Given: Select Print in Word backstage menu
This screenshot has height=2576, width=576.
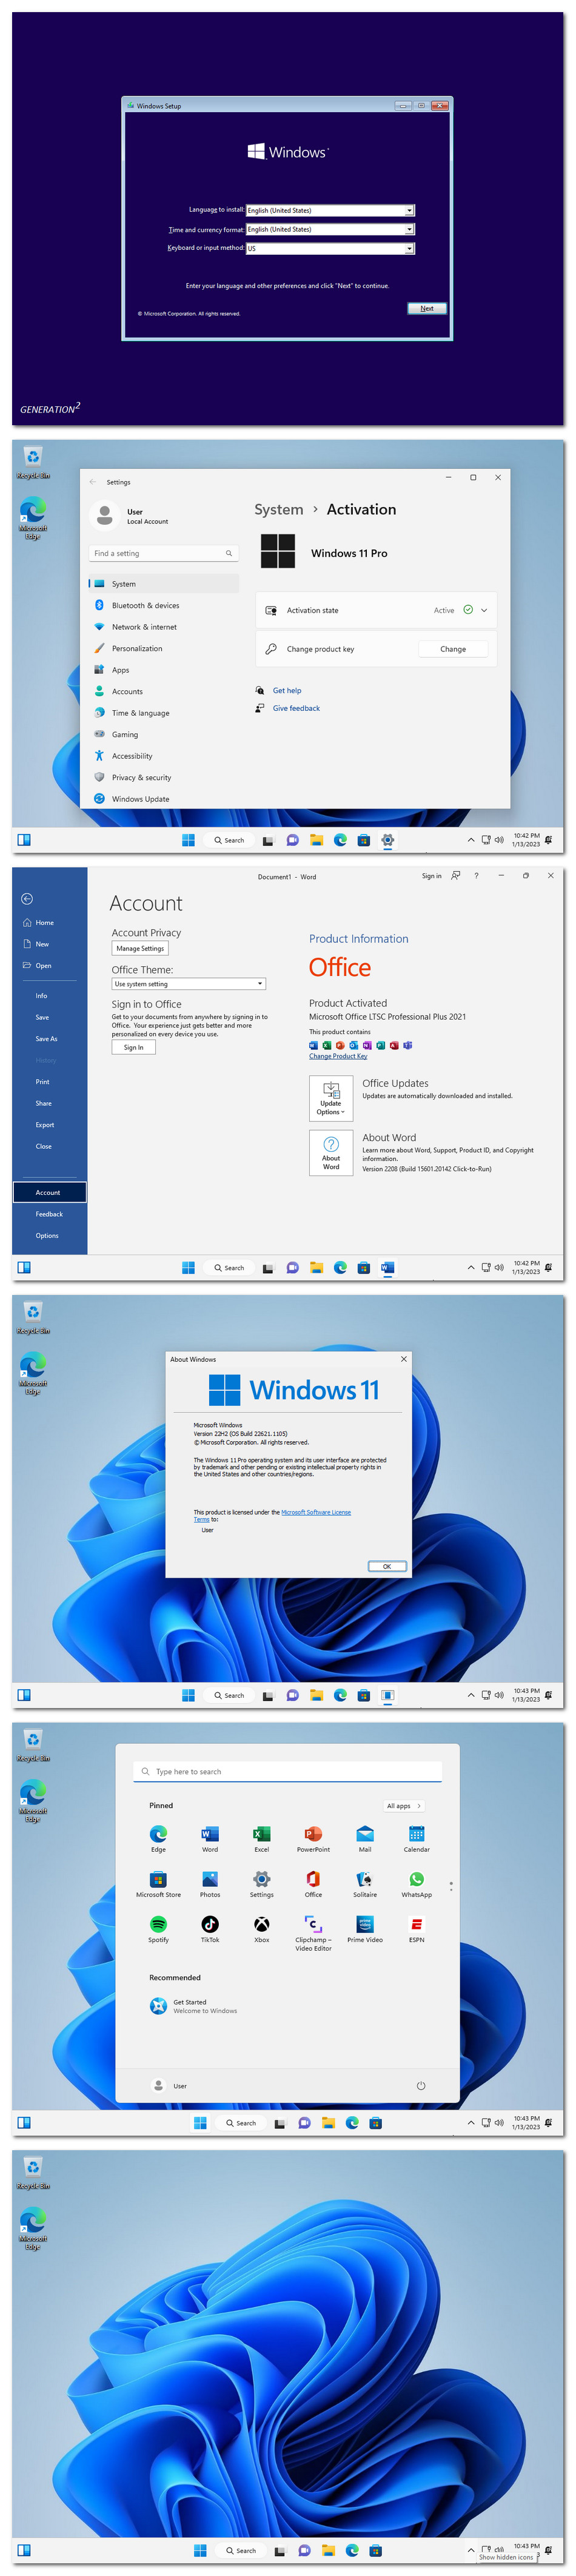Looking at the screenshot, I should point(49,1082).
